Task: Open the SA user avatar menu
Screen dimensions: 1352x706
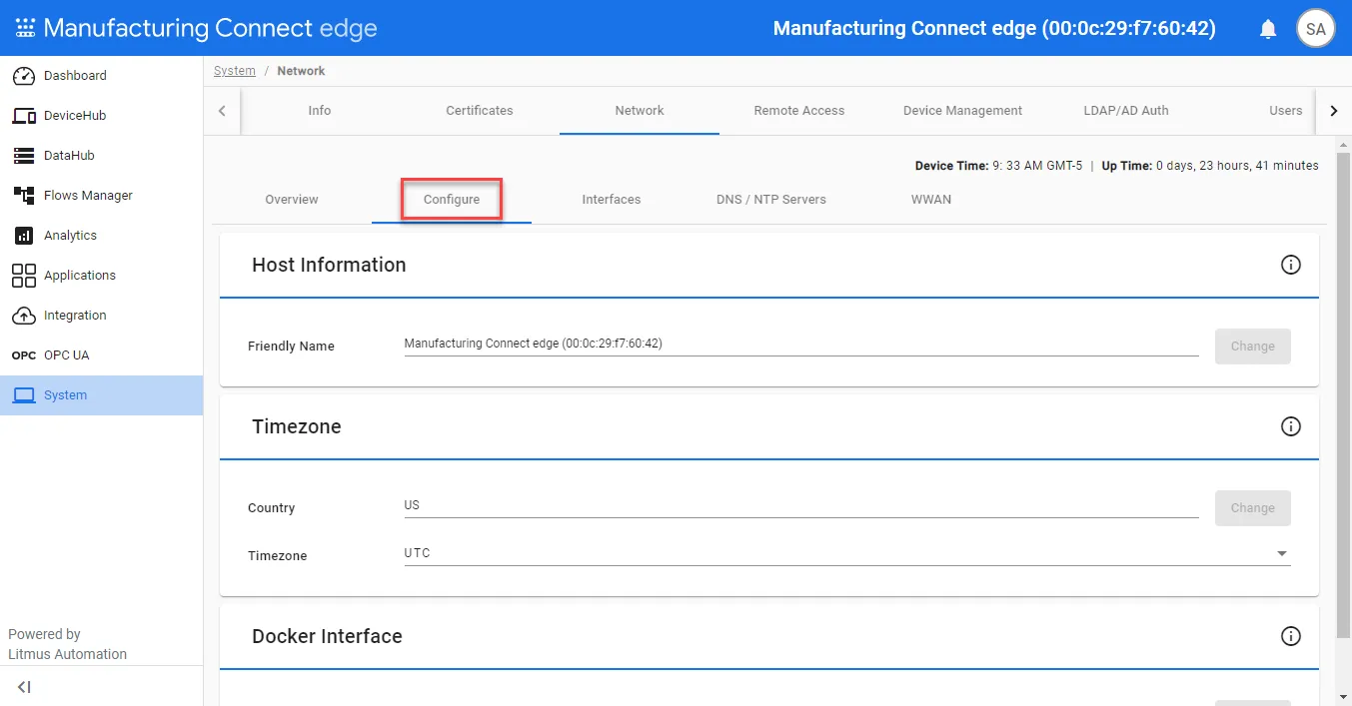Action: (1315, 29)
